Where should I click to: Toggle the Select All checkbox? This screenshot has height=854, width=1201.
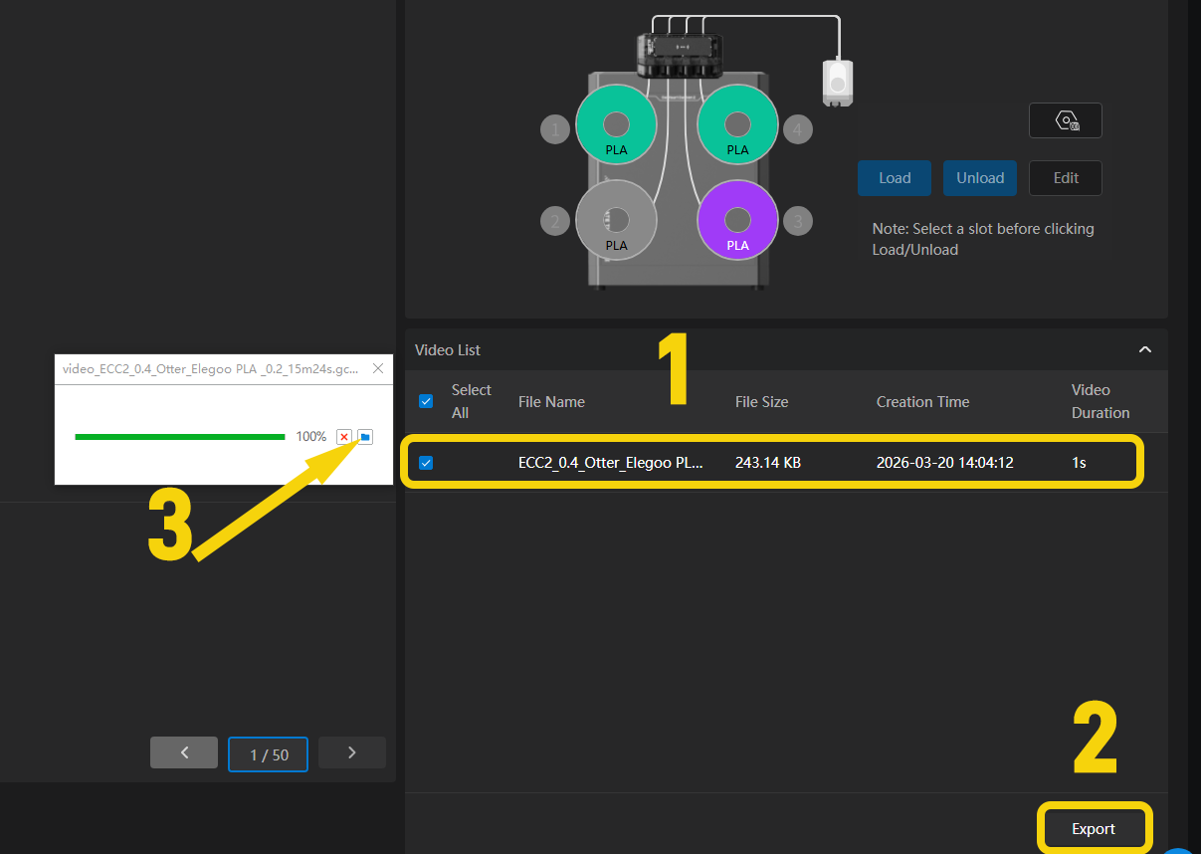tap(426, 401)
